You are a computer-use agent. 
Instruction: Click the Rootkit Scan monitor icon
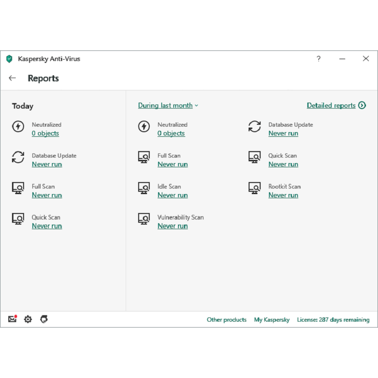point(255,188)
